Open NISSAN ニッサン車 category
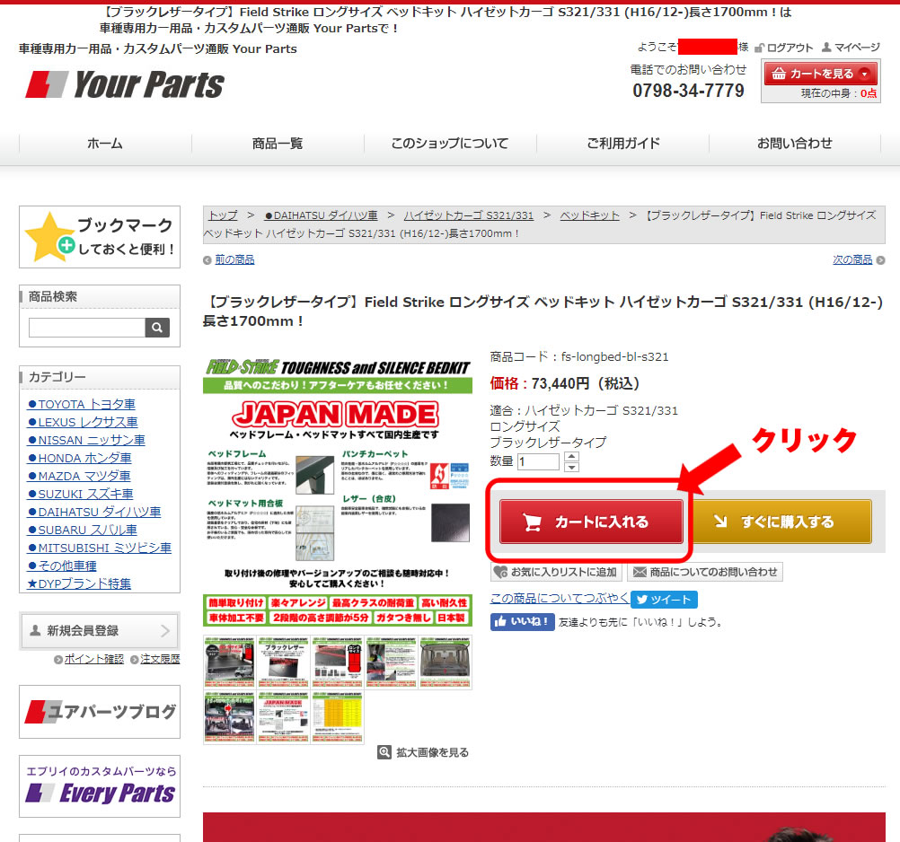900x842 pixels. coord(86,440)
